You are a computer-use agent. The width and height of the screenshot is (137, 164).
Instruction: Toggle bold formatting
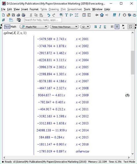(95, 27)
